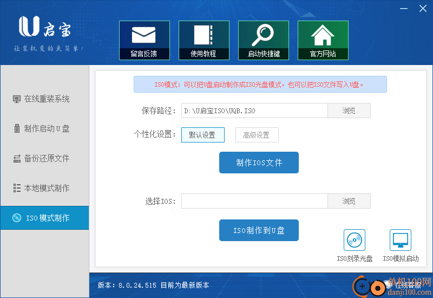Click the U启宝 logo
The width and height of the screenshot is (433, 298).
(x=45, y=27)
